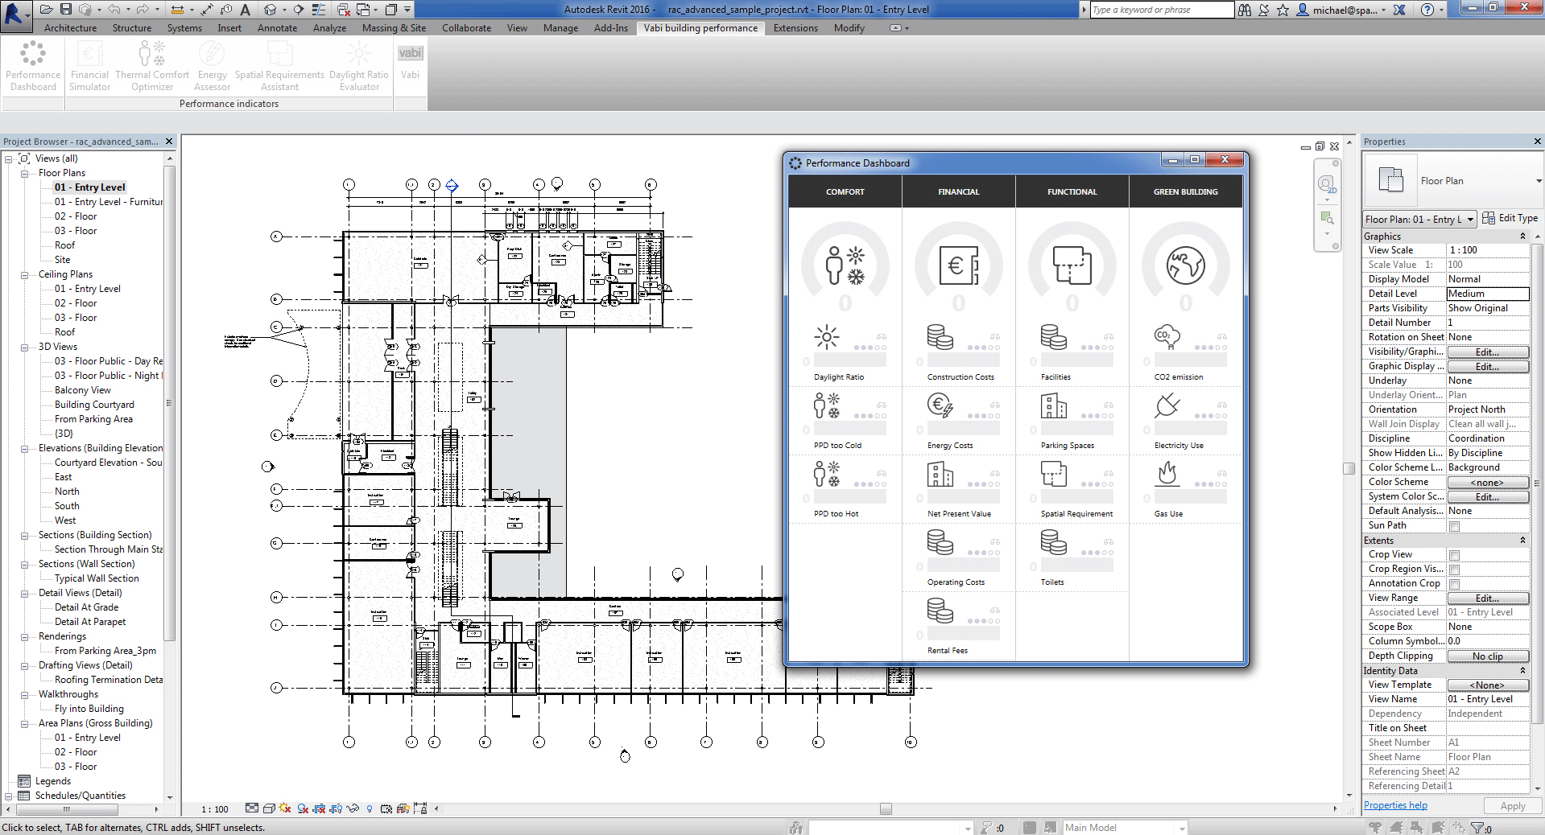The height and width of the screenshot is (835, 1545).
Task: Click Edit button for Visibility/Graphics overrides
Action: 1488,352
